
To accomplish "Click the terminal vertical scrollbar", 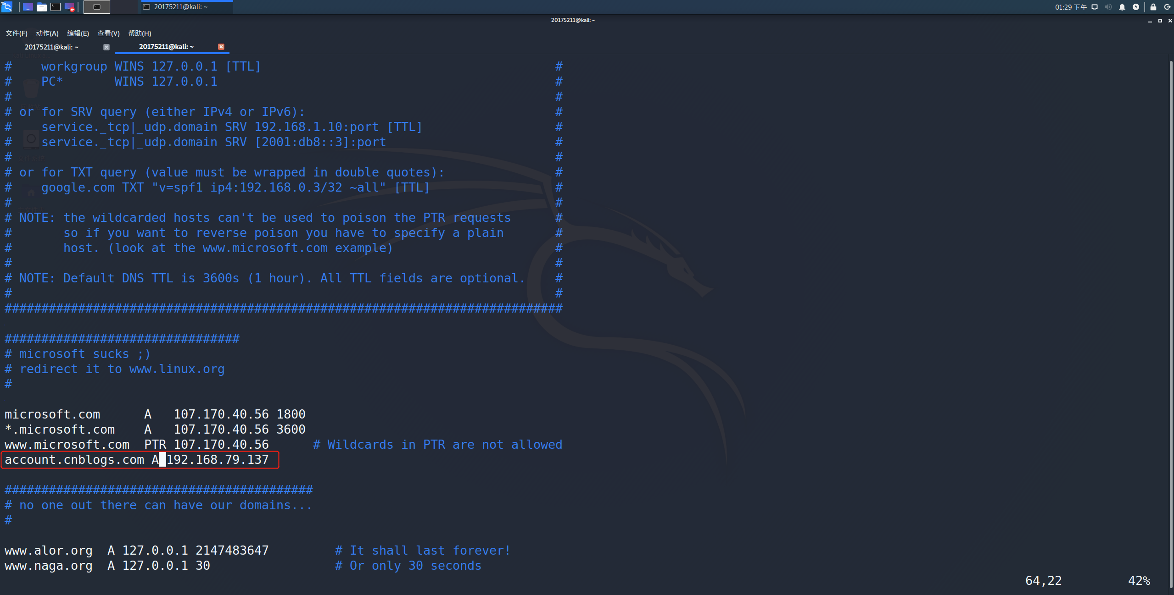I will 1170,321.
